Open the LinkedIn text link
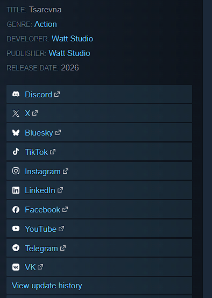 pos(40,190)
